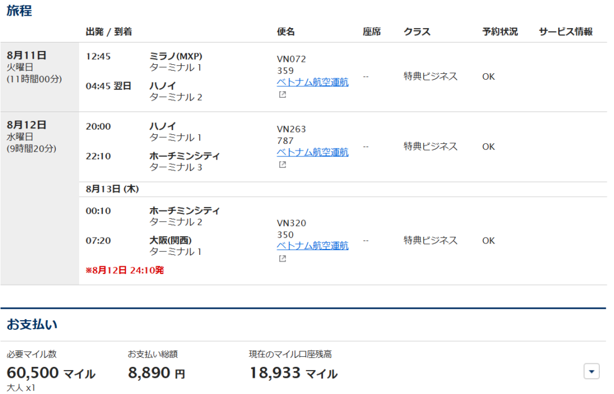
Task: Click the red 8月12日 24:10発 note
Action: click(x=125, y=270)
